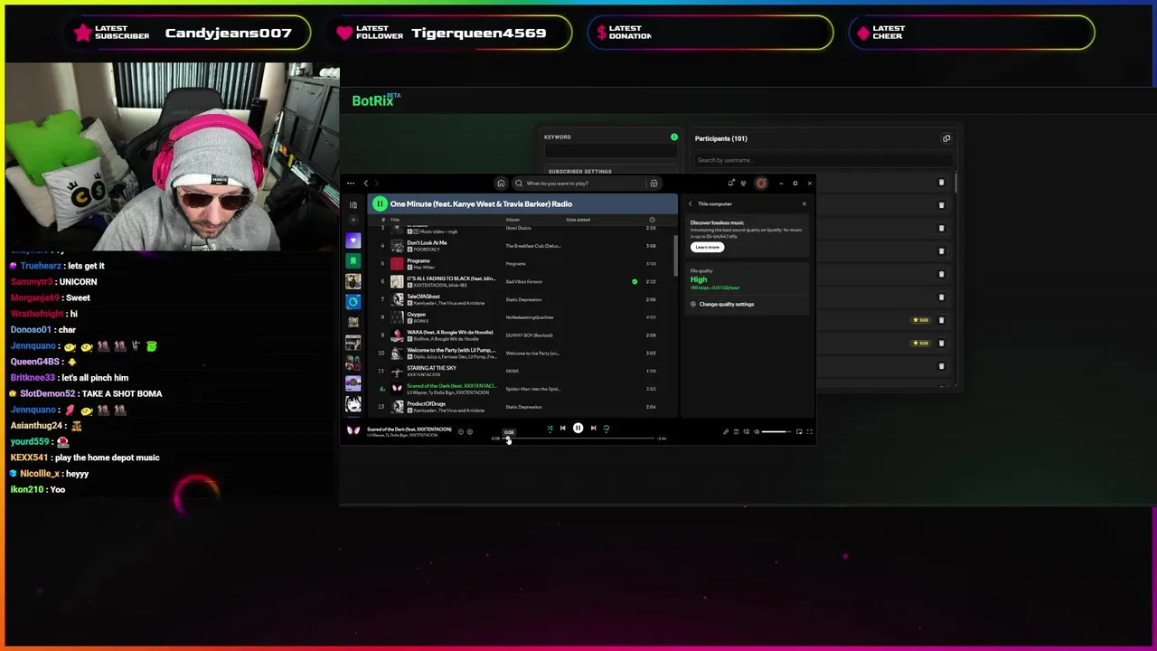Click the Title column header
The height and width of the screenshot is (651, 1157).
tap(394, 220)
